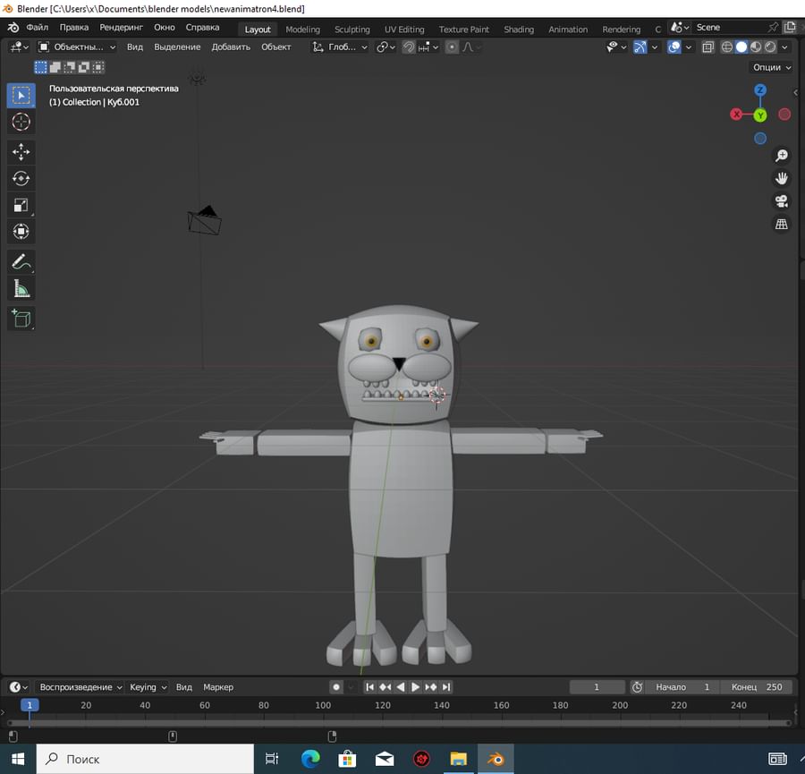This screenshot has height=774, width=805.
Task: Pick the Measure tool
Action: click(x=21, y=288)
